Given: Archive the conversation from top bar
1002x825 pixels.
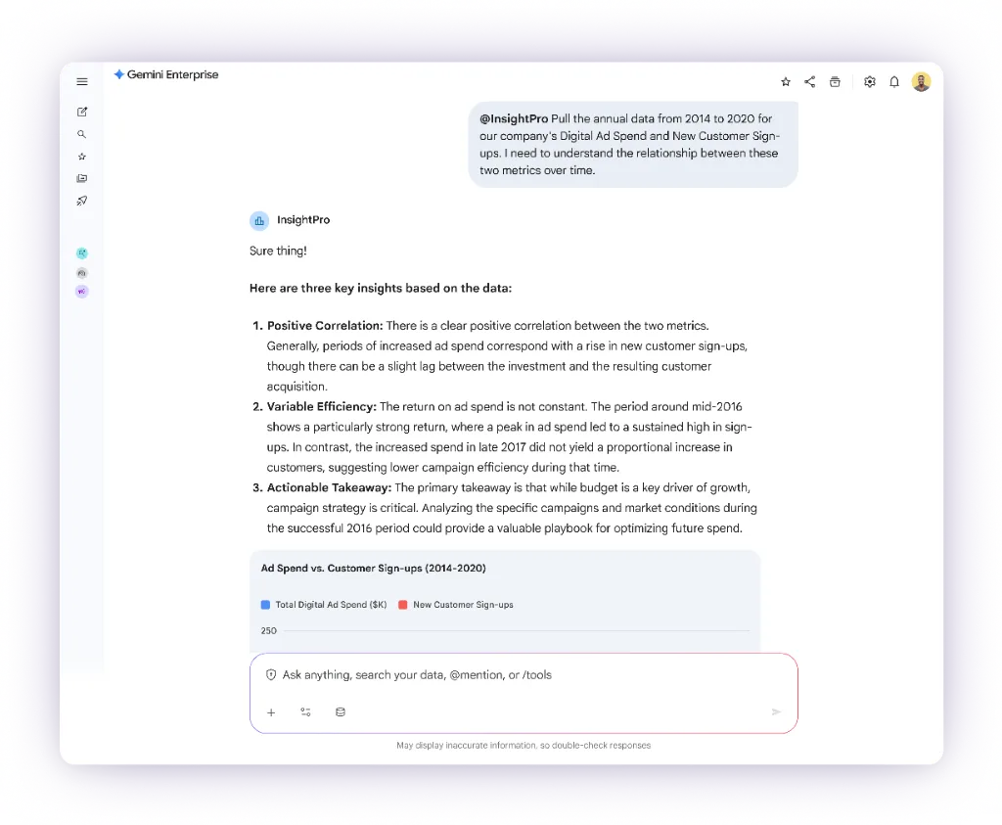Looking at the screenshot, I should click(x=835, y=82).
